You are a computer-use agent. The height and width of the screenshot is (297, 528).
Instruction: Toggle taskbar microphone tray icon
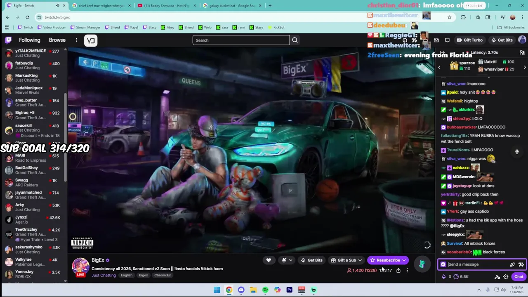pyautogui.click(x=488, y=290)
